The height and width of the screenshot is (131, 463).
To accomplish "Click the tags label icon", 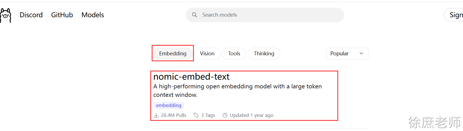I will click(x=196, y=115).
